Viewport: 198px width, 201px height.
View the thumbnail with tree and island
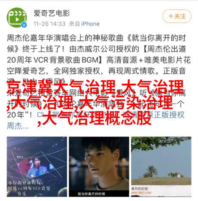tap(161, 166)
